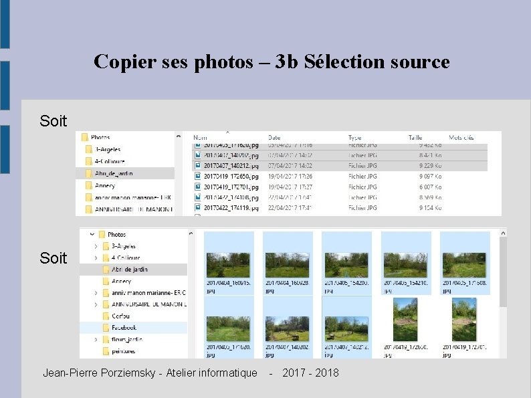Select 3-Argeles folder icon in bottom tree
The image size is (531, 398).
(106, 246)
